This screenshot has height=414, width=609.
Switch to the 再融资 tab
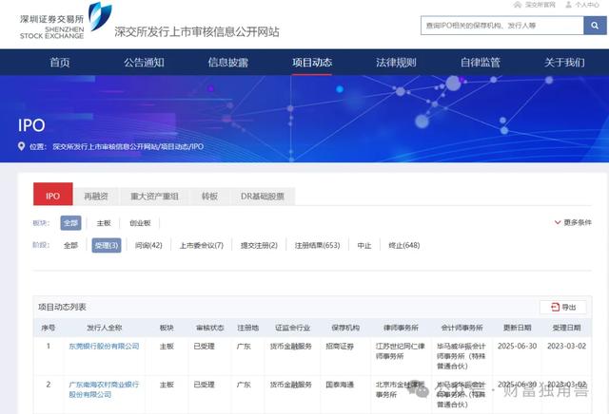pos(96,197)
